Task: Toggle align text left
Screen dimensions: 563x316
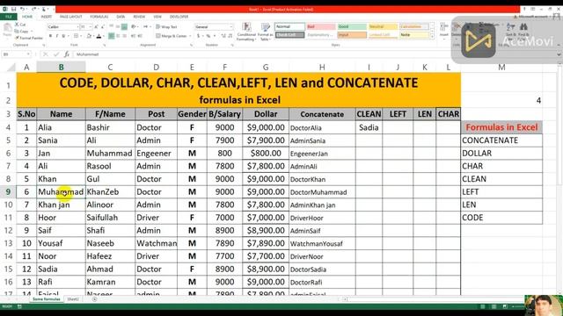Action: pos(112,36)
